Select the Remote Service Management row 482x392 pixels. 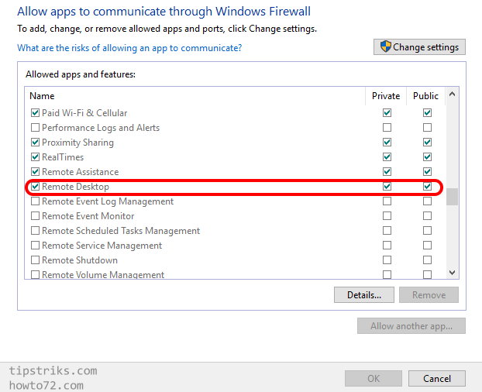[102, 246]
